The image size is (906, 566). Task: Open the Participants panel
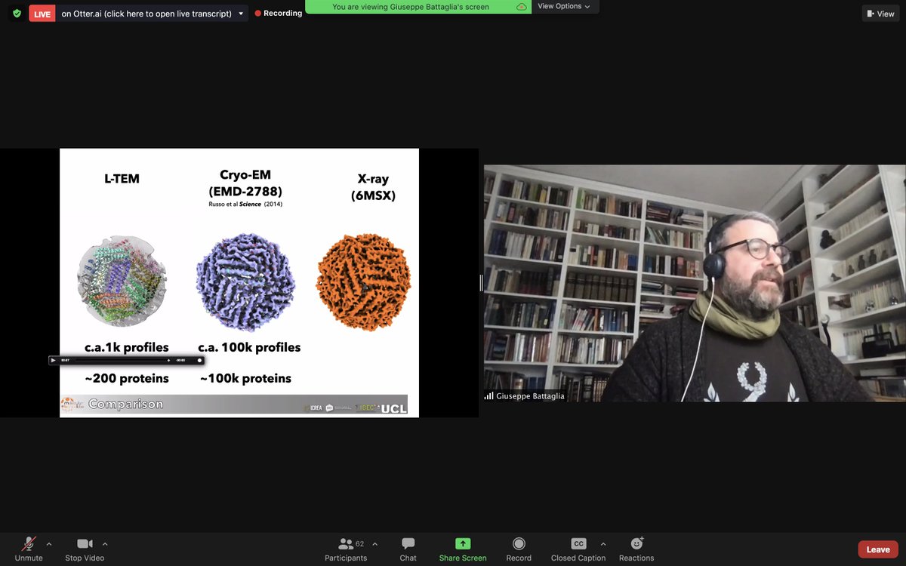point(346,549)
